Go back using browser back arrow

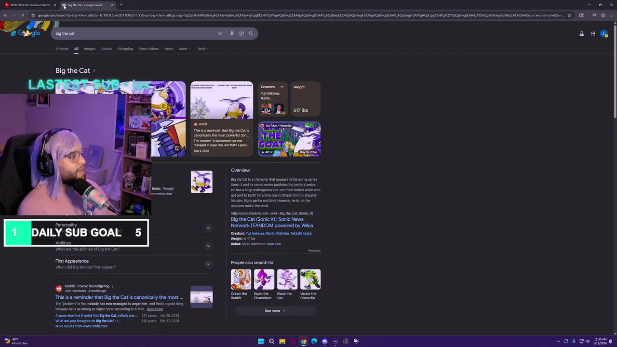coord(5,15)
